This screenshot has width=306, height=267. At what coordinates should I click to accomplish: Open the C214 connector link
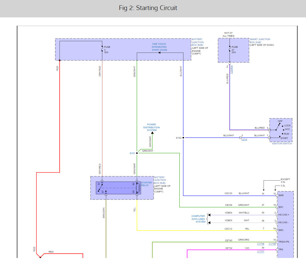click(x=244, y=140)
